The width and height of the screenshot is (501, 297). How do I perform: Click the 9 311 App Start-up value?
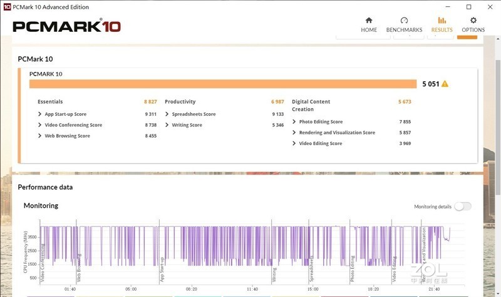(150, 114)
